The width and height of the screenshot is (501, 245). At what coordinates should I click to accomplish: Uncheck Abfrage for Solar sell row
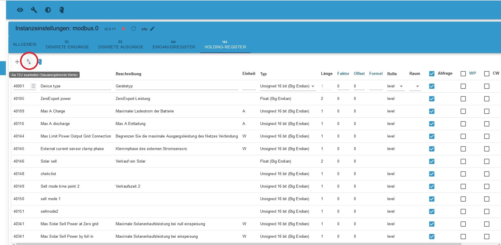point(432,161)
